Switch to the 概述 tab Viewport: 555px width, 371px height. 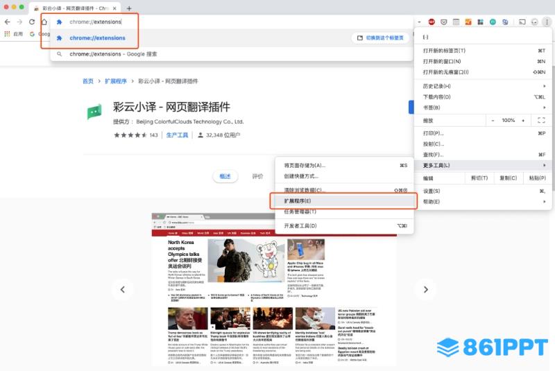[225, 176]
